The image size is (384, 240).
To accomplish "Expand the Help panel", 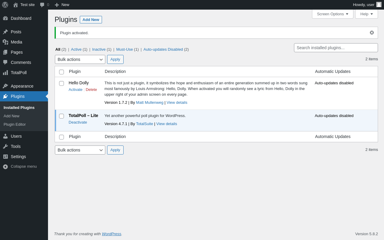I will click(366, 14).
